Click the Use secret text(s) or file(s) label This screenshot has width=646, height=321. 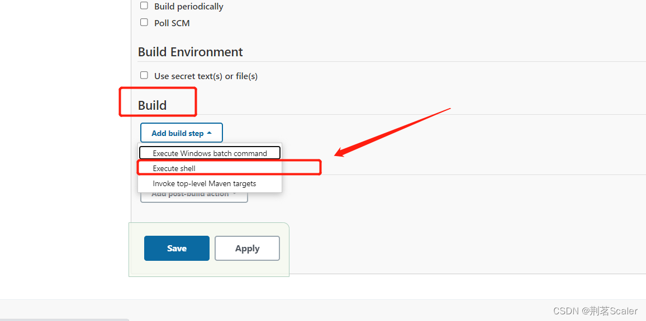(x=206, y=76)
